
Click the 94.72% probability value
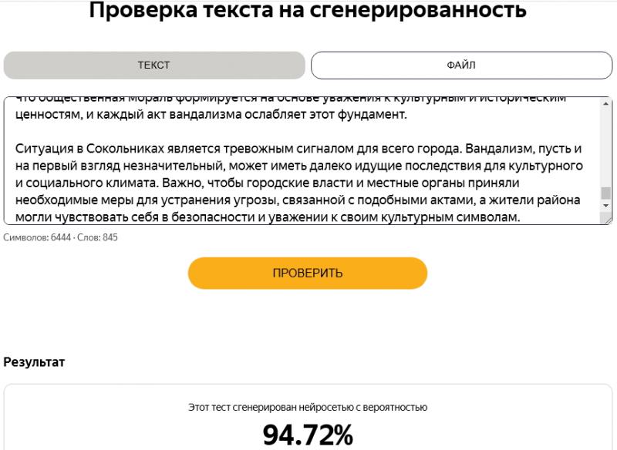point(308,435)
